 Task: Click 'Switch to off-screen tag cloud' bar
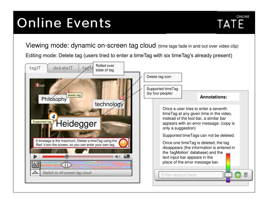[x=86, y=173]
